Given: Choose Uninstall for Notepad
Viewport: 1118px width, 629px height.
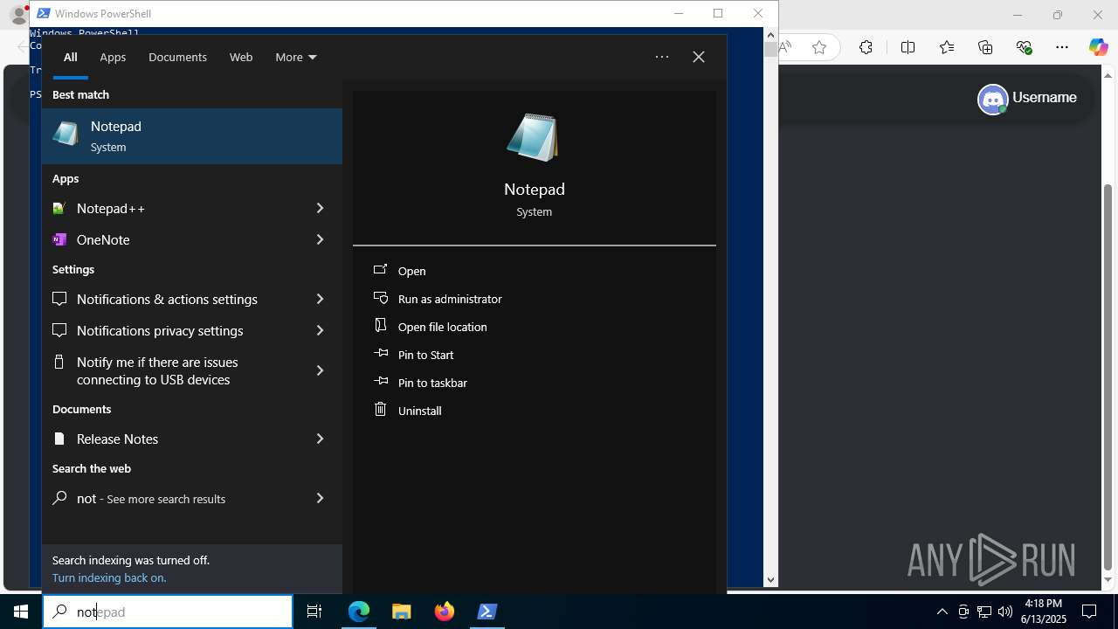Looking at the screenshot, I should coord(420,411).
